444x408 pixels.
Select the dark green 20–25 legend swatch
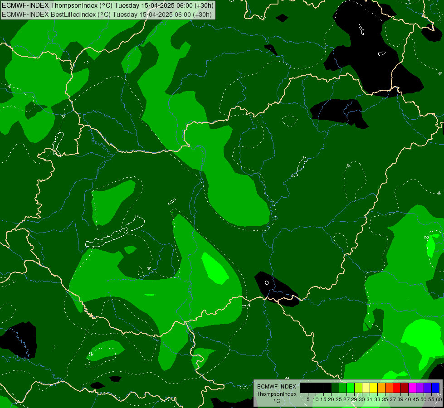point(335,388)
